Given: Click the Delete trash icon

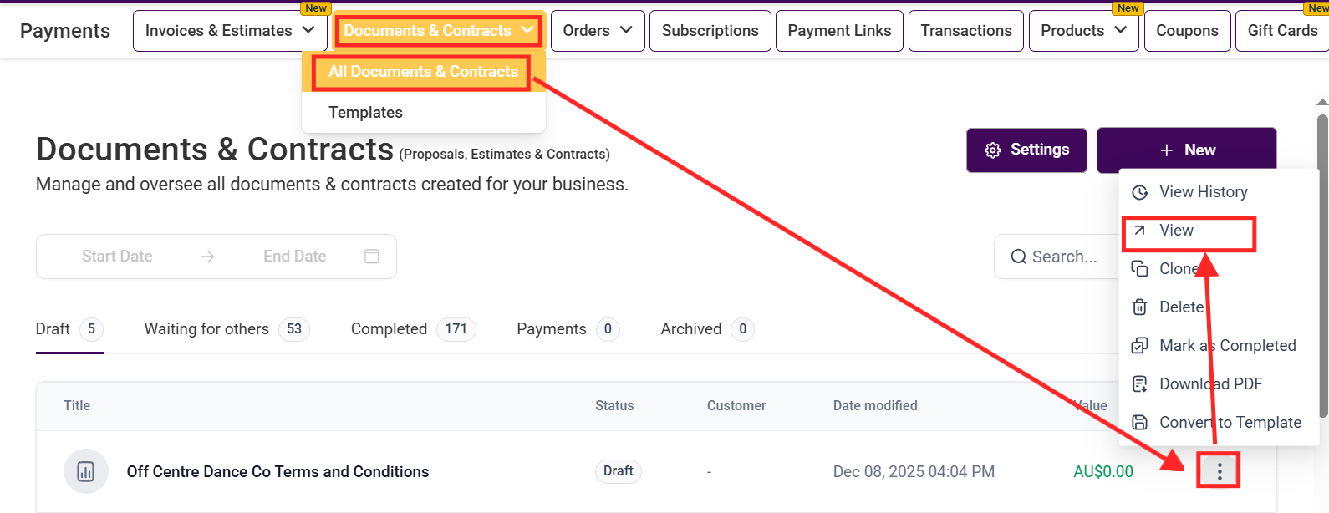Looking at the screenshot, I should [x=1139, y=307].
